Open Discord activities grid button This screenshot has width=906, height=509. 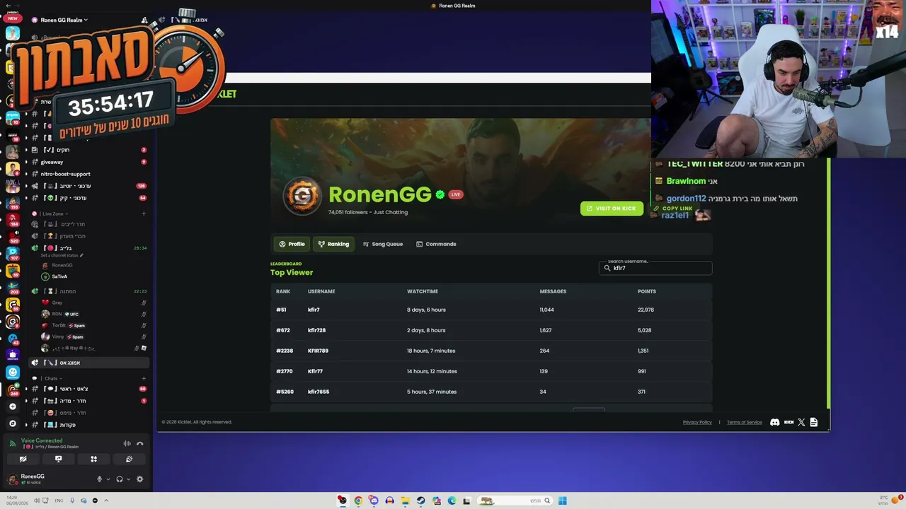[x=93, y=459]
